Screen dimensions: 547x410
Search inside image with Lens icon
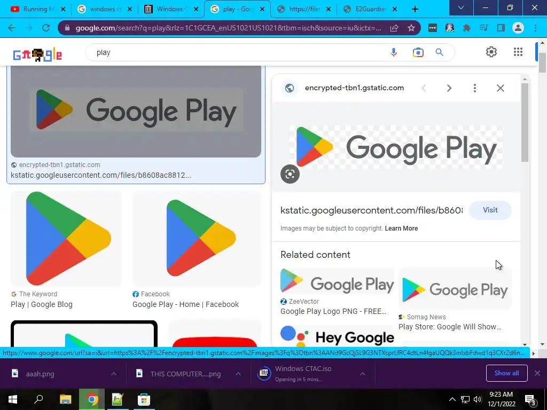pyautogui.click(x=290, y=174)
